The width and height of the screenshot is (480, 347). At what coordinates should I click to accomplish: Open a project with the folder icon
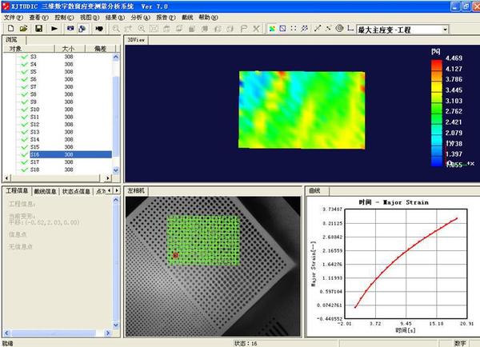(x=23, y=29)
